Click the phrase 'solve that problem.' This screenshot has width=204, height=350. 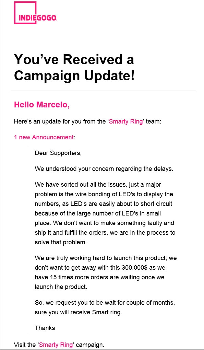(60, 242)
